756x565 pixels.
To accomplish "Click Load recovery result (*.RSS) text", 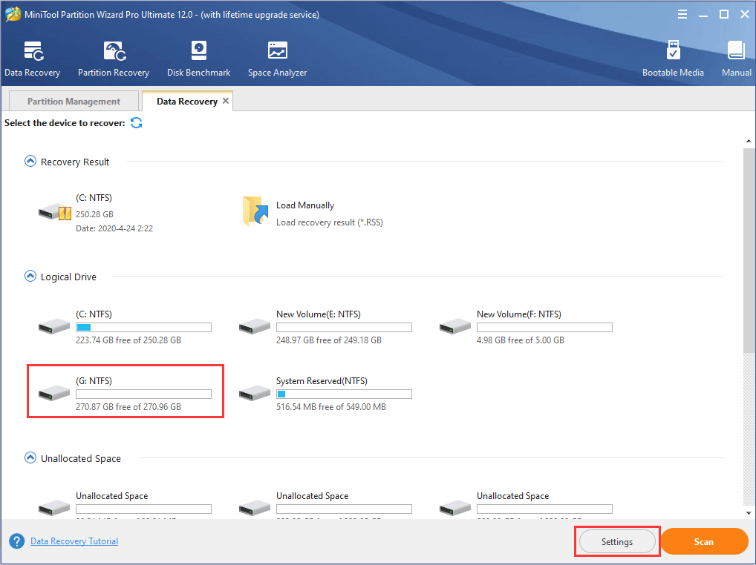I will pos(329,222).
